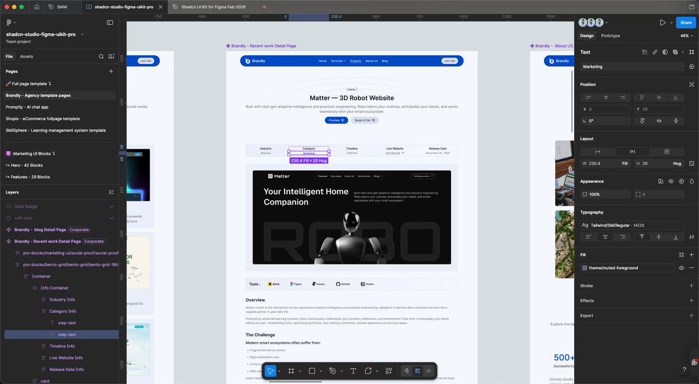Click the blue Share button

tap(686, 22)
